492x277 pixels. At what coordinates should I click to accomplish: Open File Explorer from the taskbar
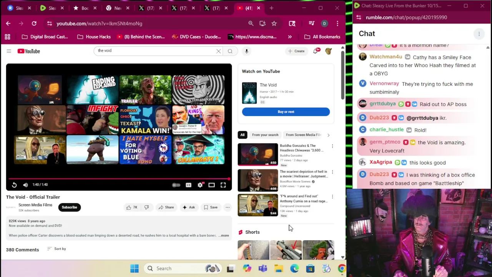click(279, 269)
